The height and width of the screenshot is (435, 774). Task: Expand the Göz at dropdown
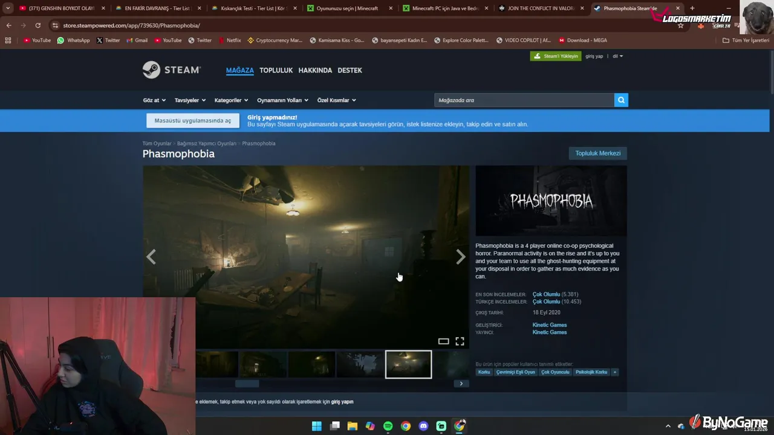[x=154, y=100]
